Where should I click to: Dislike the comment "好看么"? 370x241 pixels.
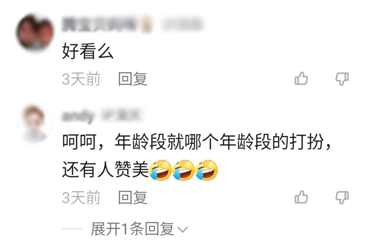coord(342,79)
